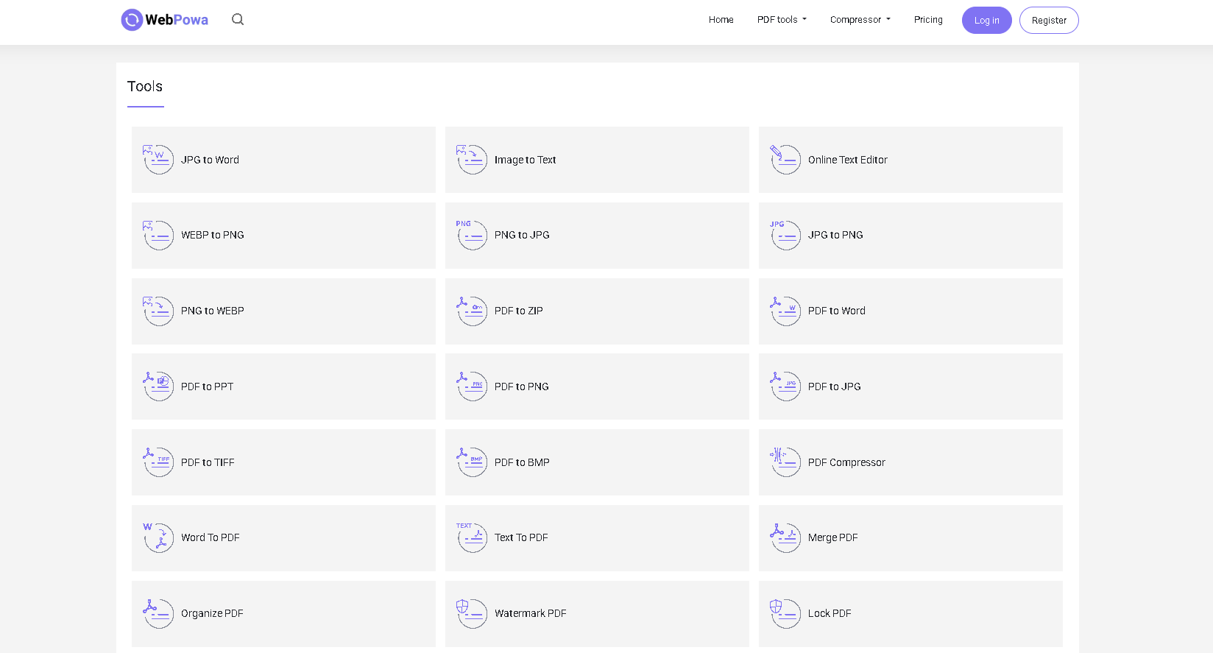Open the Pricing page from navigation
This screenshot has height=653, width=1213.
928,20
